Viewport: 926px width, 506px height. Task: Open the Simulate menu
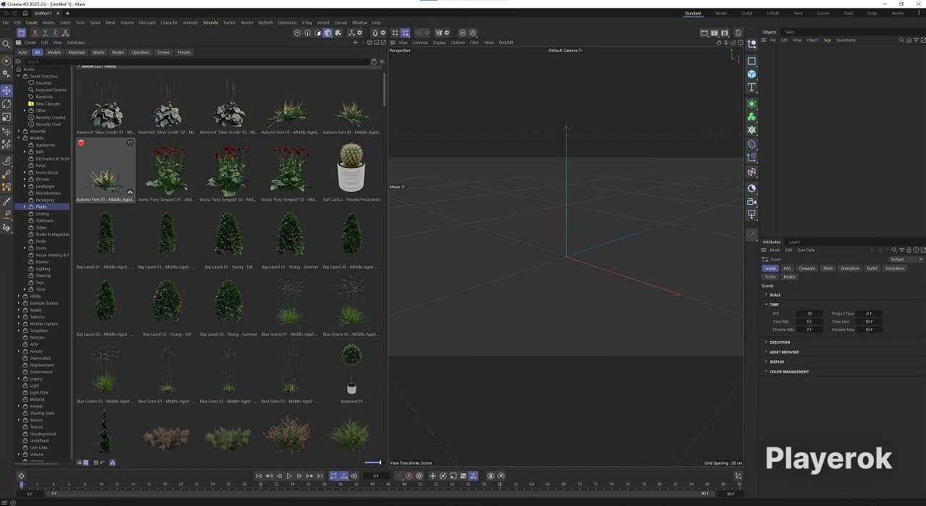click(210, 22)
